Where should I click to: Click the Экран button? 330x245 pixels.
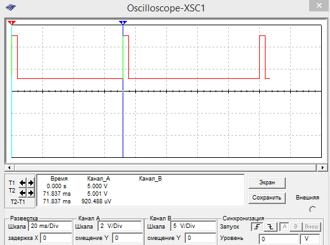(x=267, y=182)
